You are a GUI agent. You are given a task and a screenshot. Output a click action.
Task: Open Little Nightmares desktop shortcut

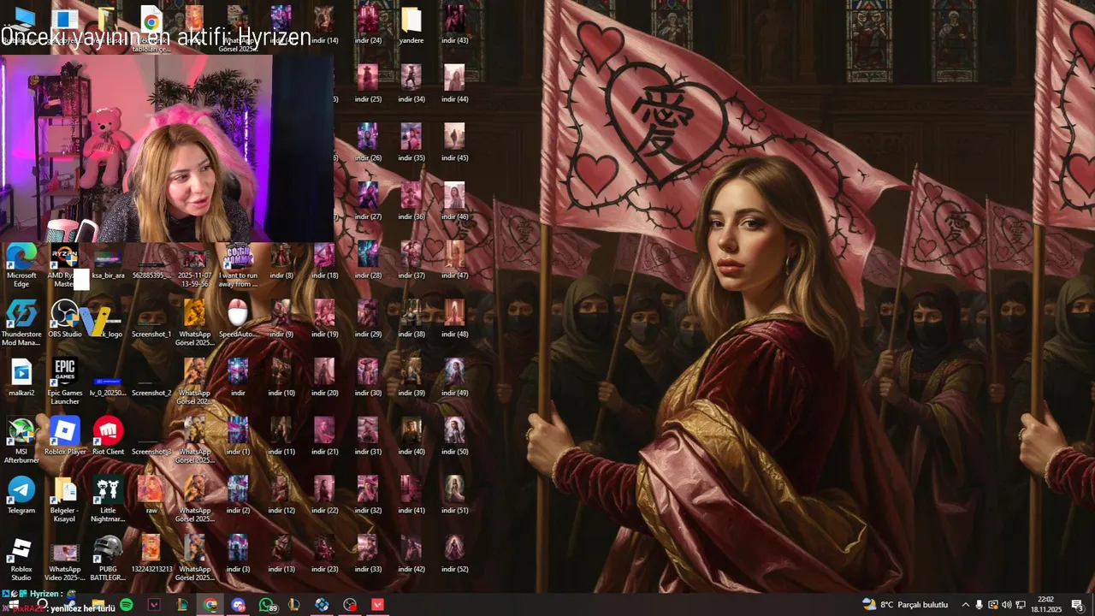108,500
